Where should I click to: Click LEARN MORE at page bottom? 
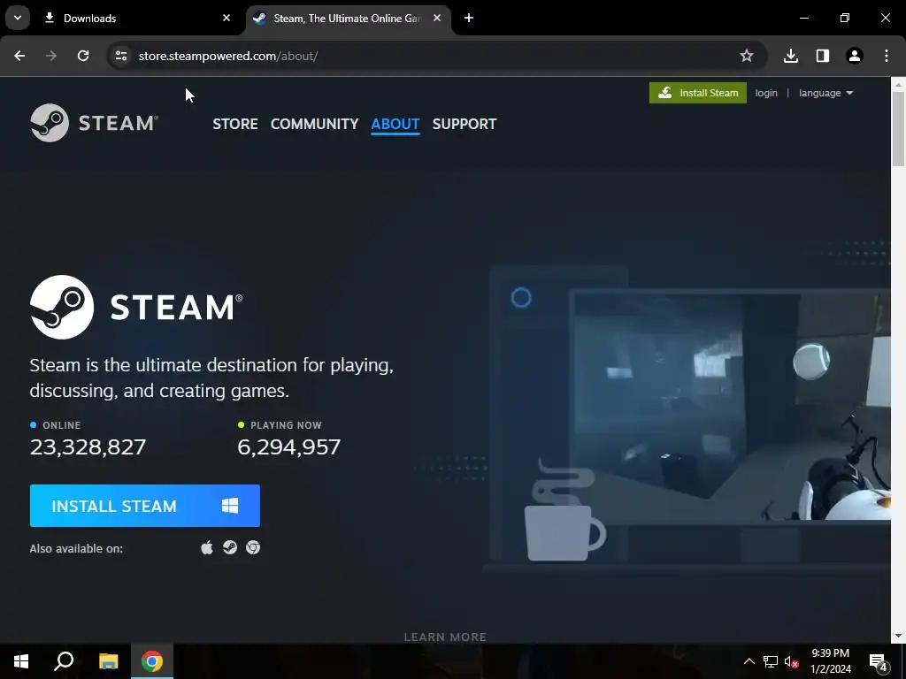(445, 637)
